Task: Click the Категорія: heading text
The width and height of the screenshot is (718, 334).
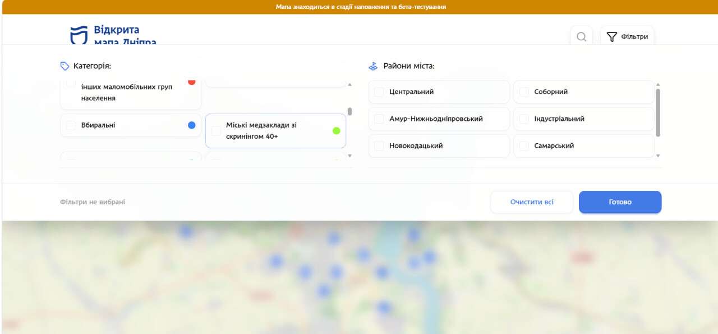Action: (92, 66)
